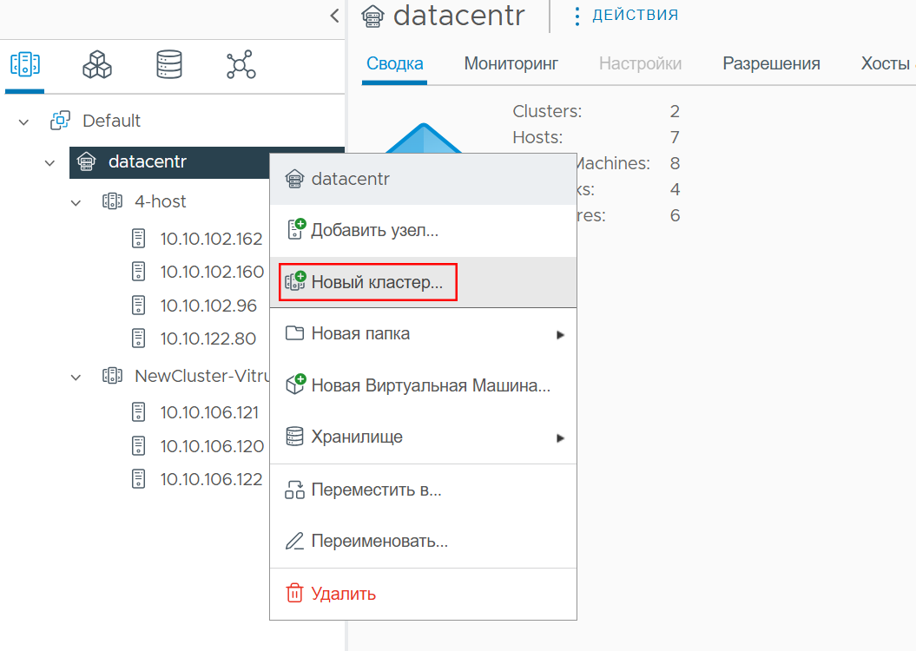Switch to the Разрешения tab
This screenshot has width=916, height=651.
(771, 63)
